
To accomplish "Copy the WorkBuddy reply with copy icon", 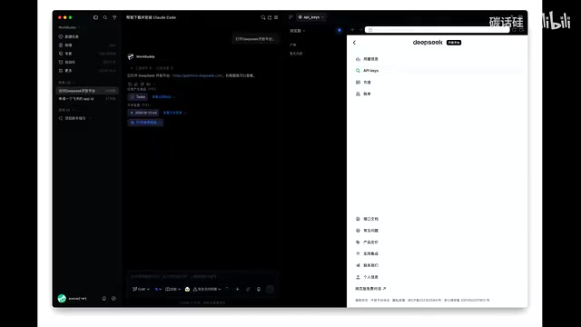I will coord(130,84).
